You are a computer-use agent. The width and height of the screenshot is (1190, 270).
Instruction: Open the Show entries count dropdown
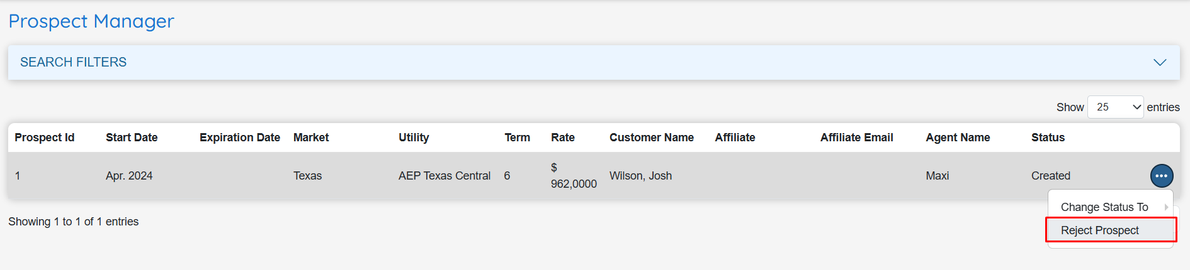[1115, 107]
